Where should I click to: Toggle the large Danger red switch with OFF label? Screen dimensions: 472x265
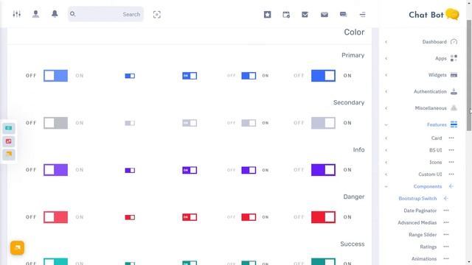[x=56, y=217]
